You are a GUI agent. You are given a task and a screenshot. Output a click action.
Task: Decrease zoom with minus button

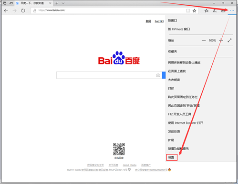click(x=204, y=41)
